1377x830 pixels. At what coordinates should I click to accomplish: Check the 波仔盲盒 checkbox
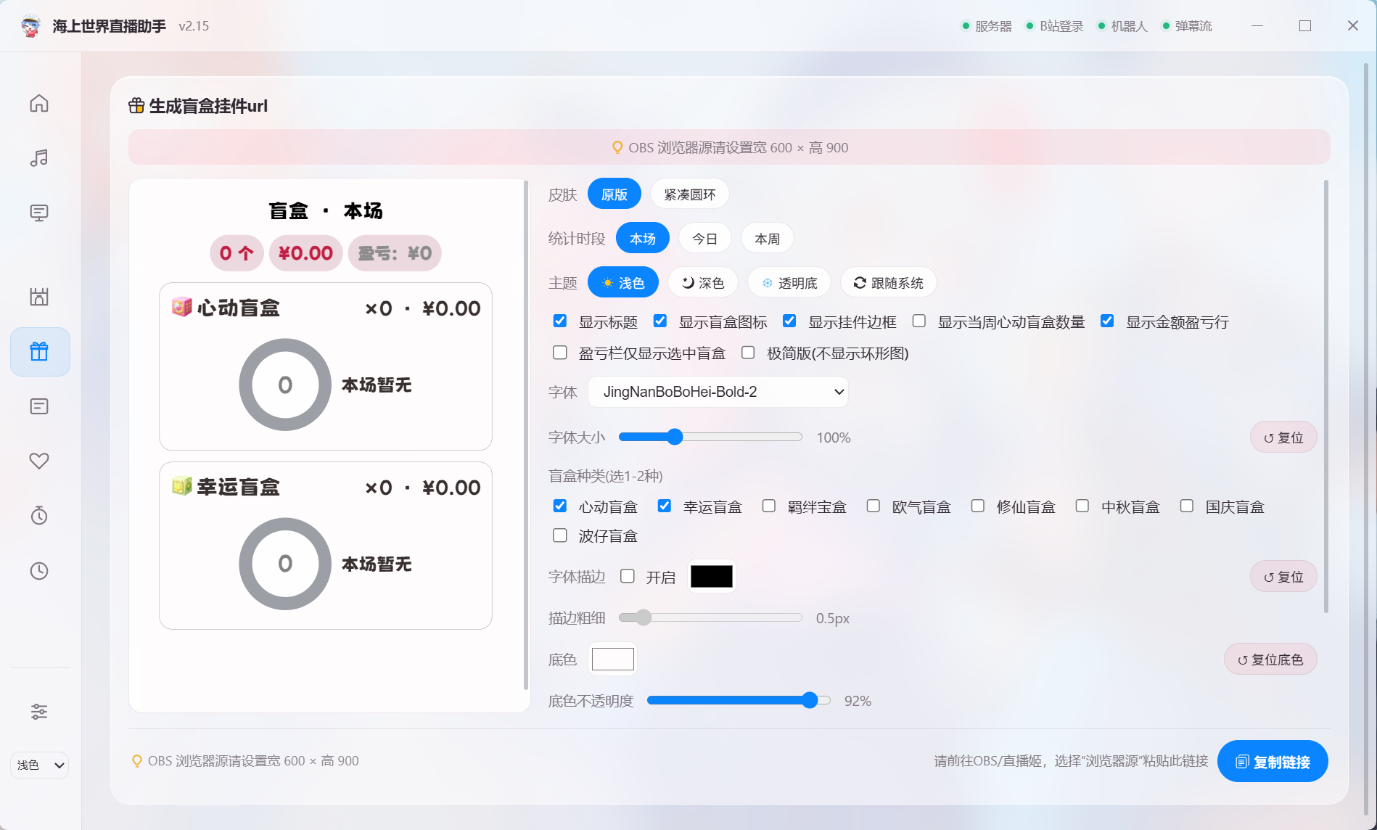(560, 535)
